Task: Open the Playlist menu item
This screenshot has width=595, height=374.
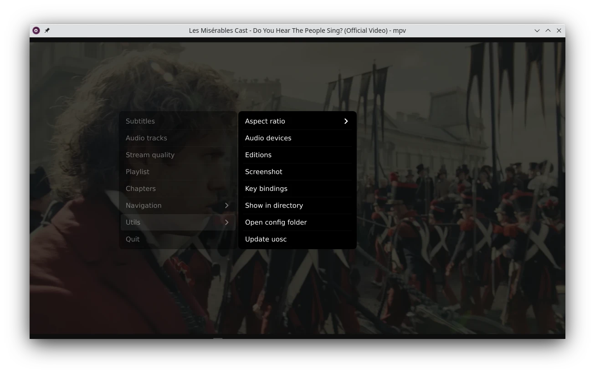Action: [x=138, y=172]
